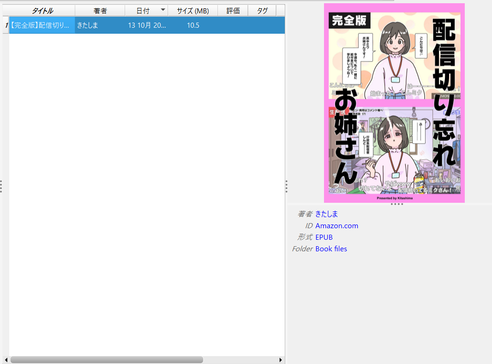
Task: Select the book titled 【完全版】配信切り...
Action: 42,25
